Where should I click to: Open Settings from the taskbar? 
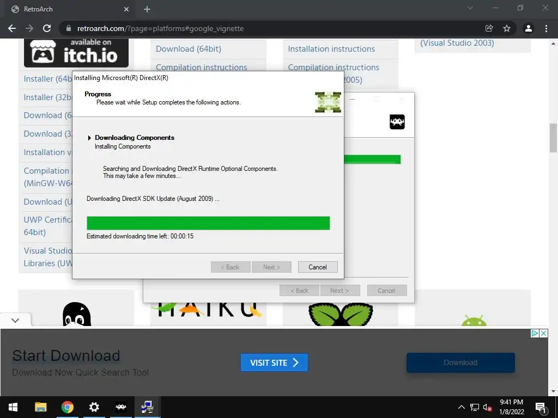pos(94,407)
